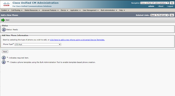
Task: Open the Bulk Administration menu
Action: (109, 10)
